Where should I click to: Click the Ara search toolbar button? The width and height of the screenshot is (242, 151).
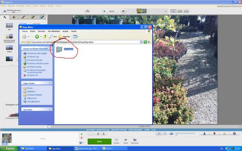coord(53,37)
